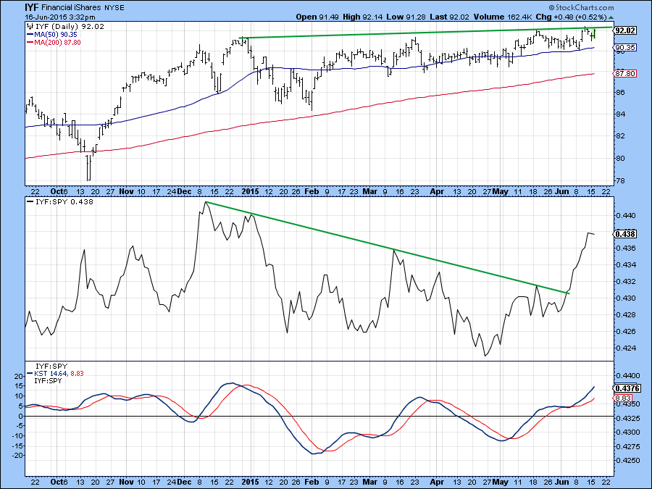
Task: Click the 0.4300 tick on the KST panel right axis
Action: [x=627, y=432]
